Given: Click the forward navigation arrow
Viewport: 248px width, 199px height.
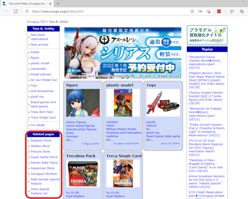Looking at the screenshot, I should [6, 11].
